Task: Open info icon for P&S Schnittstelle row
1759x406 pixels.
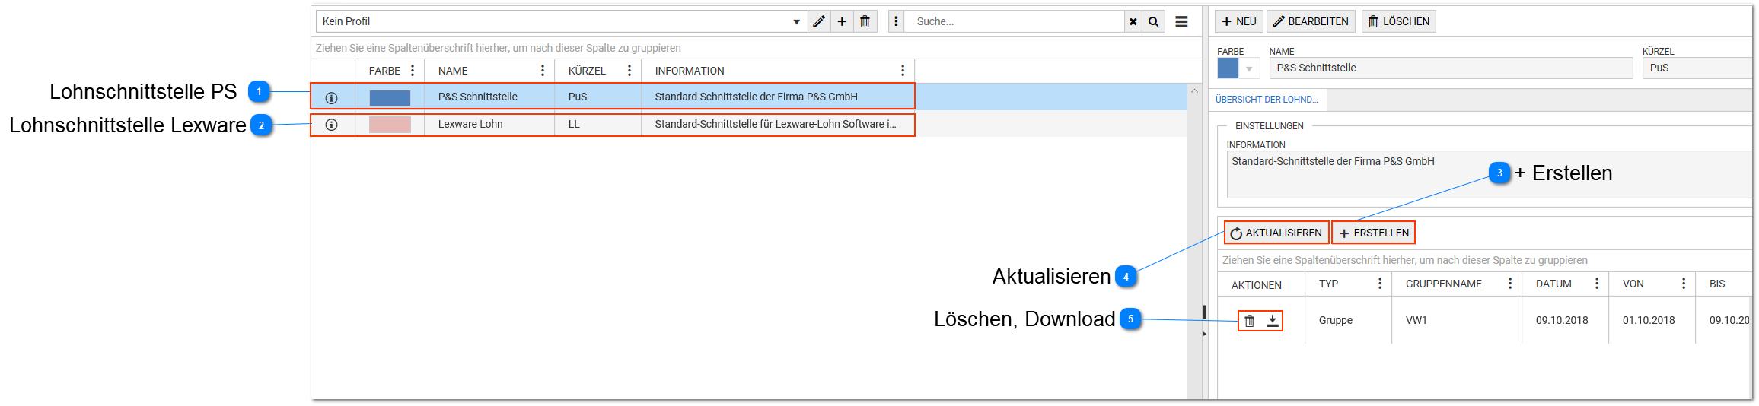Action: point(331,97)
